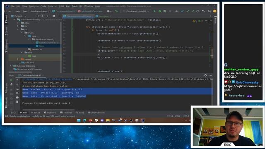The height and width of the screenshot is (149, 265).
Task: Select the pom.xml file in tree
Action: pos(27,62)
